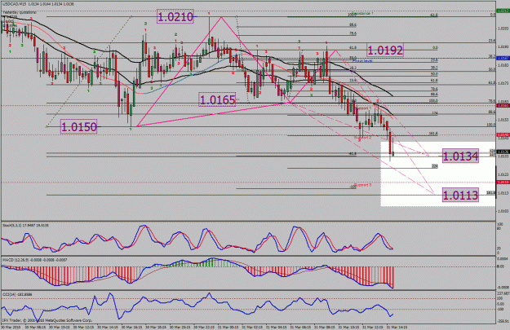Click the red Support 3 price tag on axis

point(503,183)
